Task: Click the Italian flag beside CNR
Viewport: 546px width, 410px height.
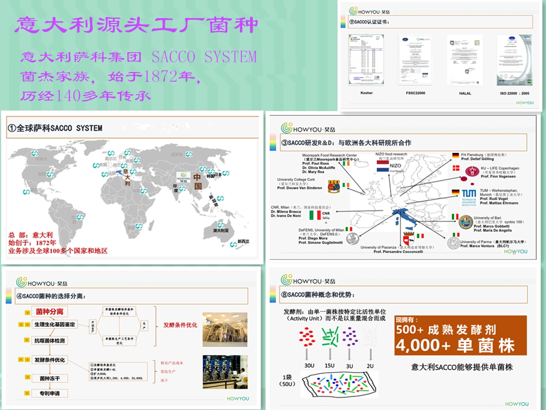Action: pos(315,215)
